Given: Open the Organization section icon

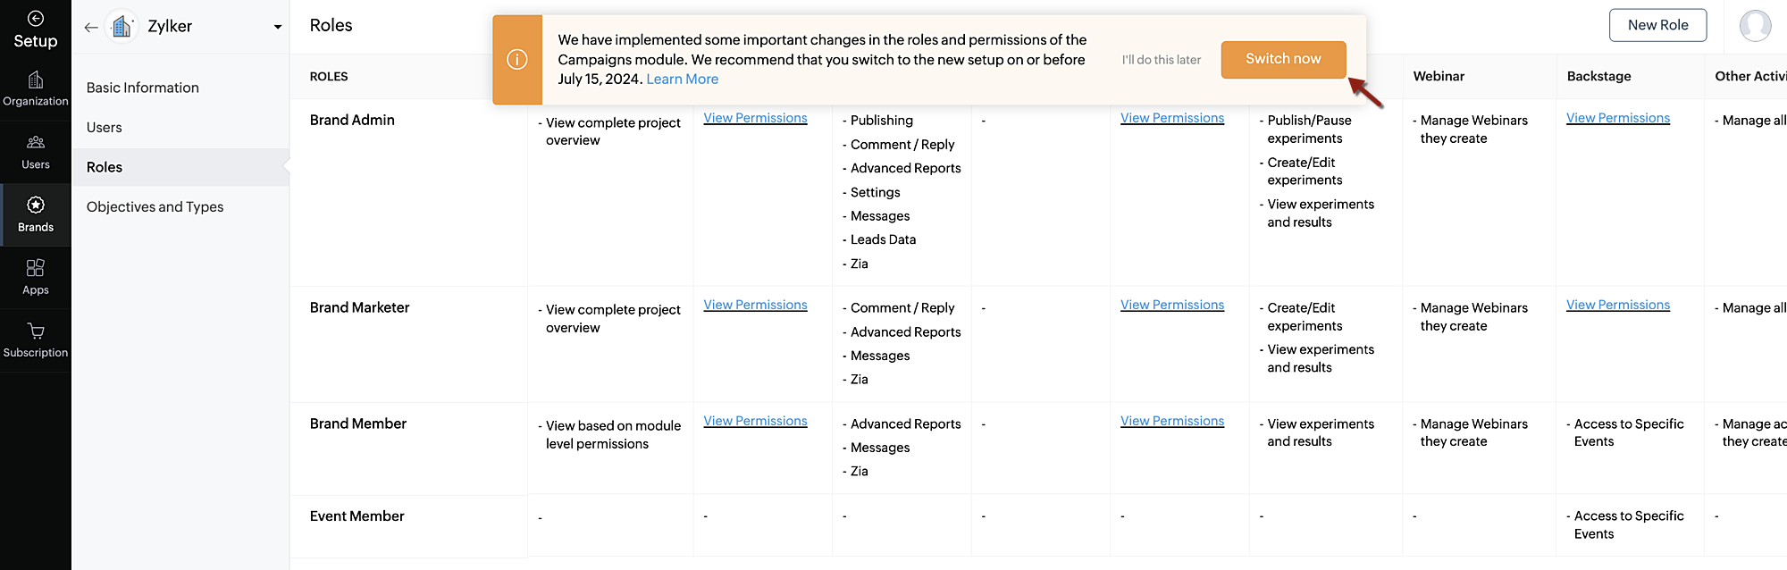Looking at the screenshot, I should coord(36,81).
